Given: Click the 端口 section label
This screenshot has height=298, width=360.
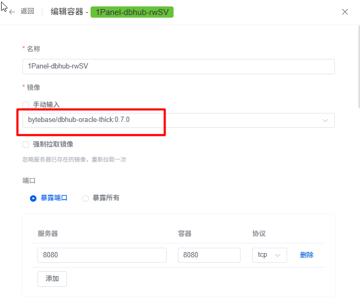Looking at the screenshot, I should (x=29, y=181).
